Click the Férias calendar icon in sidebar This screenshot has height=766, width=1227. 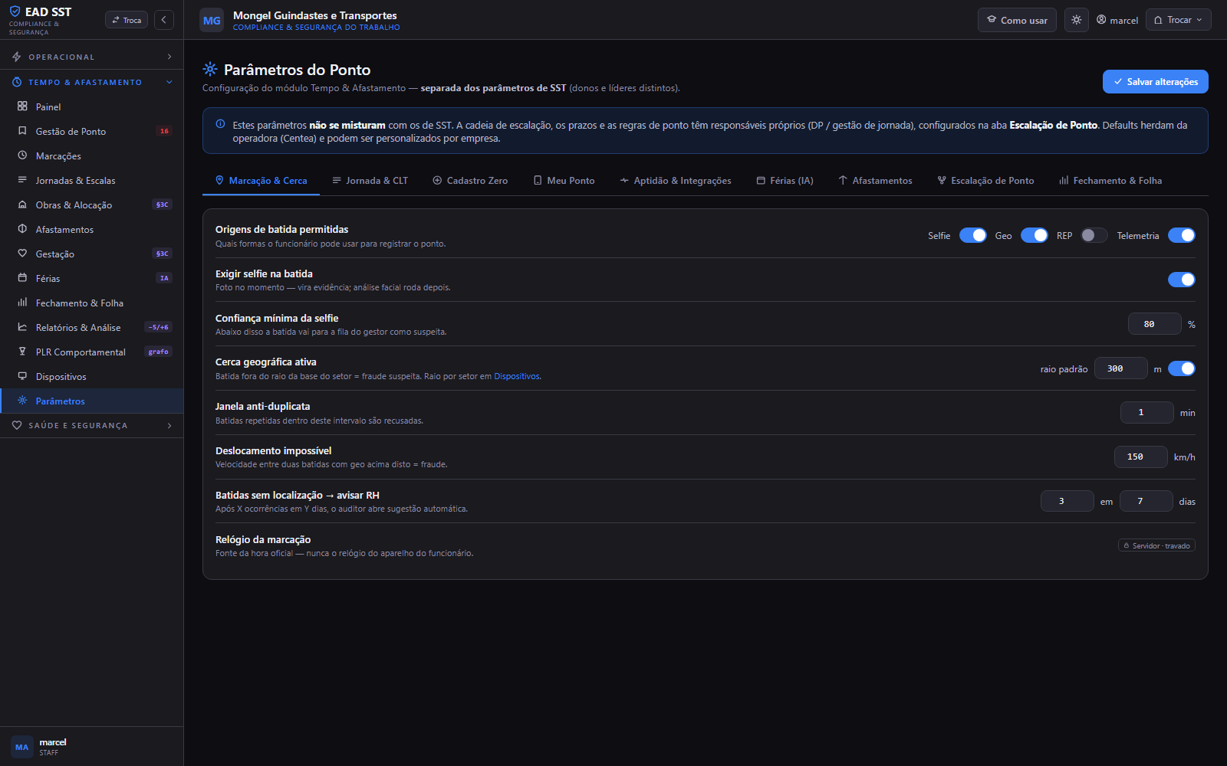pos(22,278)
